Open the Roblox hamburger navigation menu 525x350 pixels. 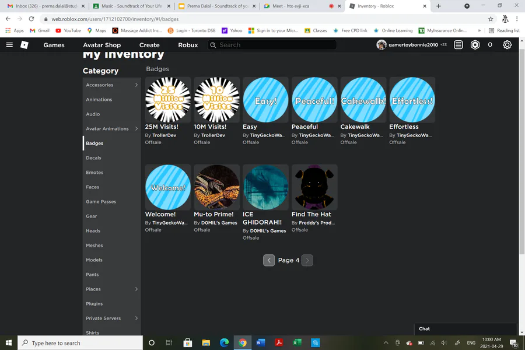pos(9,44)
